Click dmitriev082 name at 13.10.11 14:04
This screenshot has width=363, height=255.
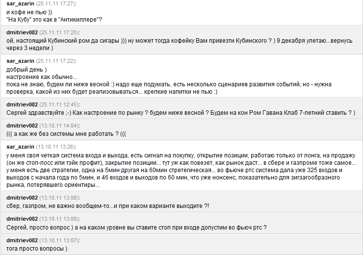[22, 126]
